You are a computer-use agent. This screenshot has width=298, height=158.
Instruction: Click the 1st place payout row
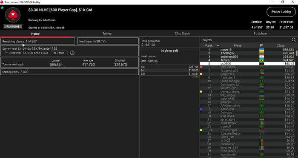(169, 67)
